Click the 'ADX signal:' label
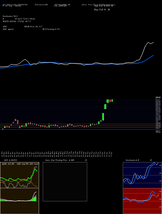 pos(8,29)
